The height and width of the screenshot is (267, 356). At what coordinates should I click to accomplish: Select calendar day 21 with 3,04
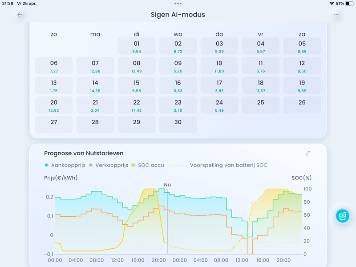95,105
